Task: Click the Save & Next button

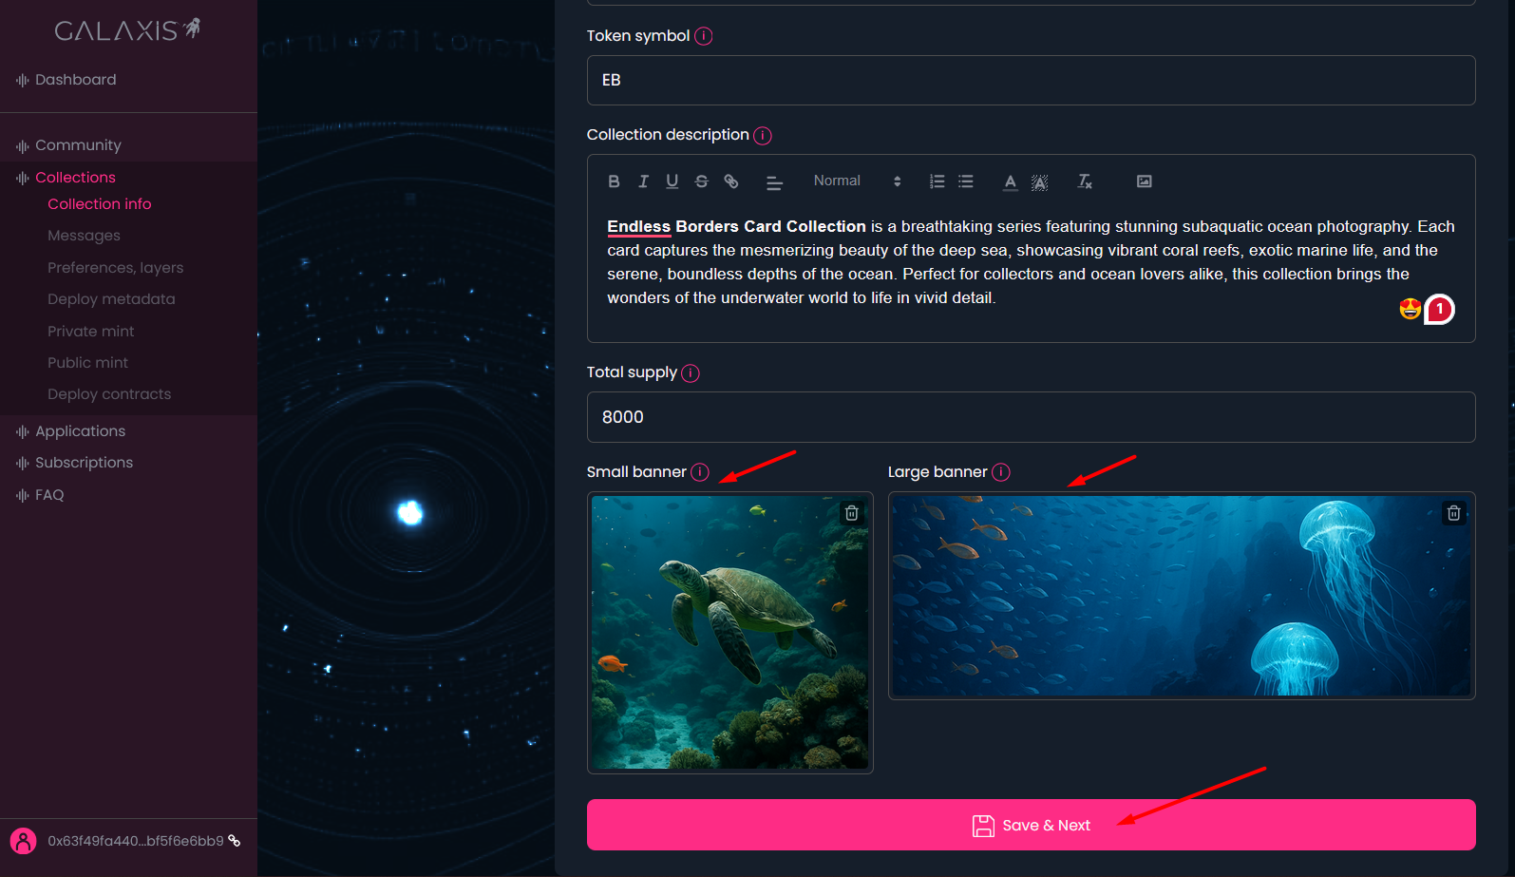Action: [1031, 825]
